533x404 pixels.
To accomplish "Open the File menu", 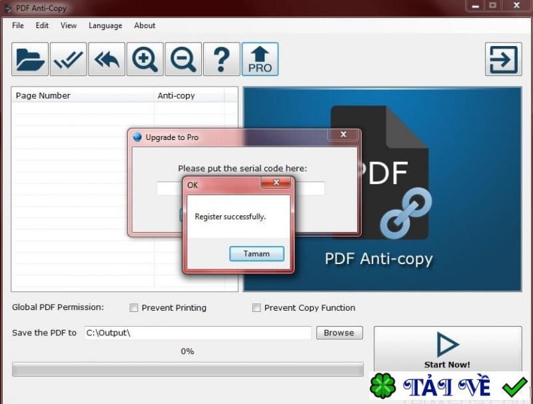I will pyautogui.click(x=18, y=25).
